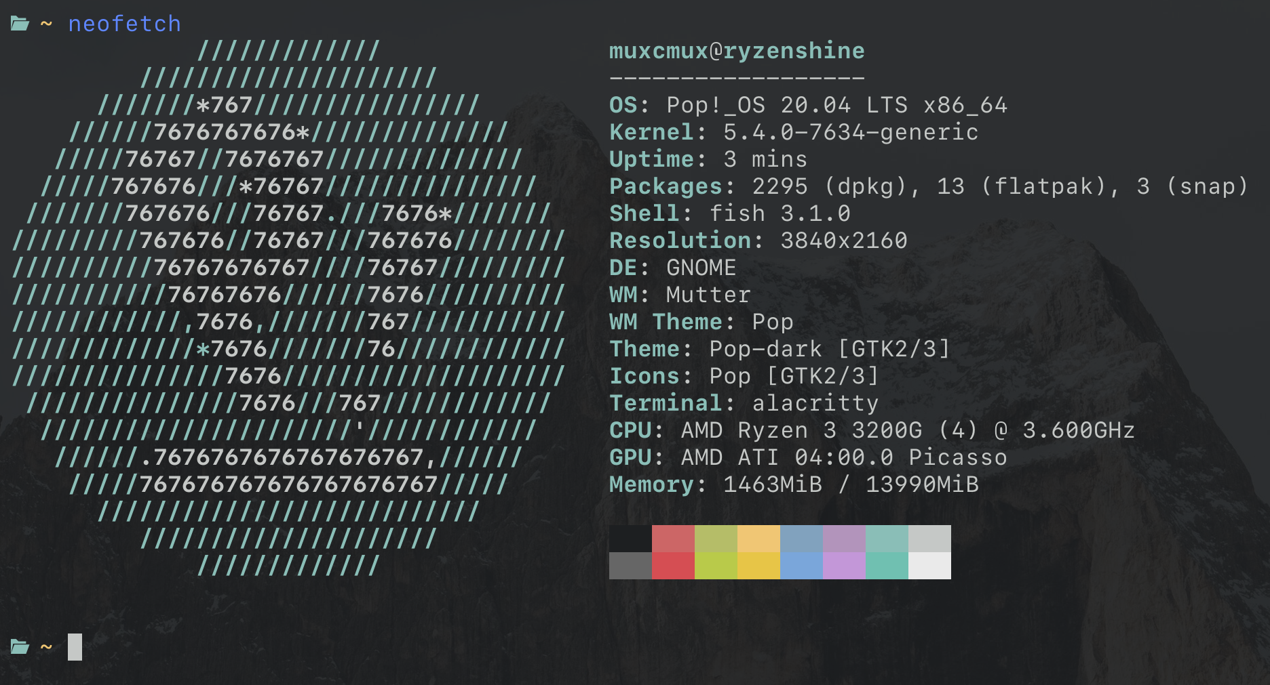Click the typed 'neofetch' command text

[125, 24]
